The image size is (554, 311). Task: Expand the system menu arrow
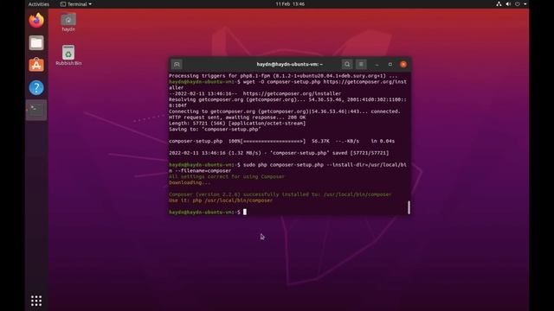click(525, 4)
